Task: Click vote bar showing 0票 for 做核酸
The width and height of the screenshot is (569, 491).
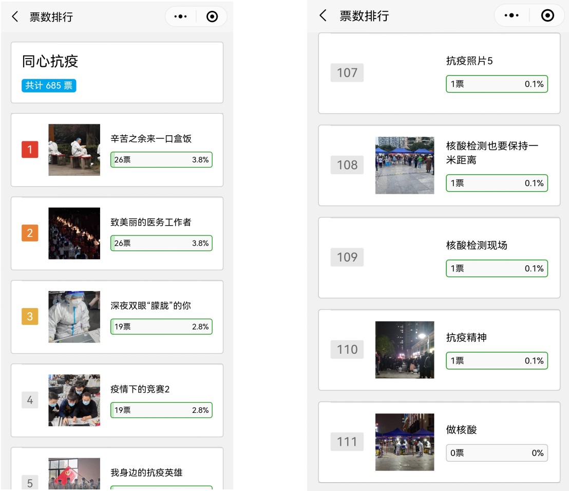Action: tap(497, 453)
